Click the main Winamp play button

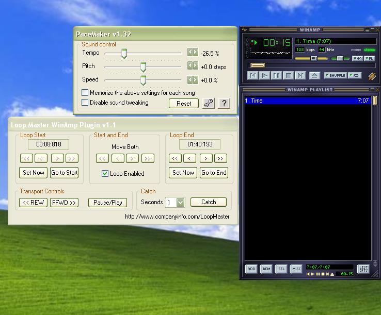[265, 75]
